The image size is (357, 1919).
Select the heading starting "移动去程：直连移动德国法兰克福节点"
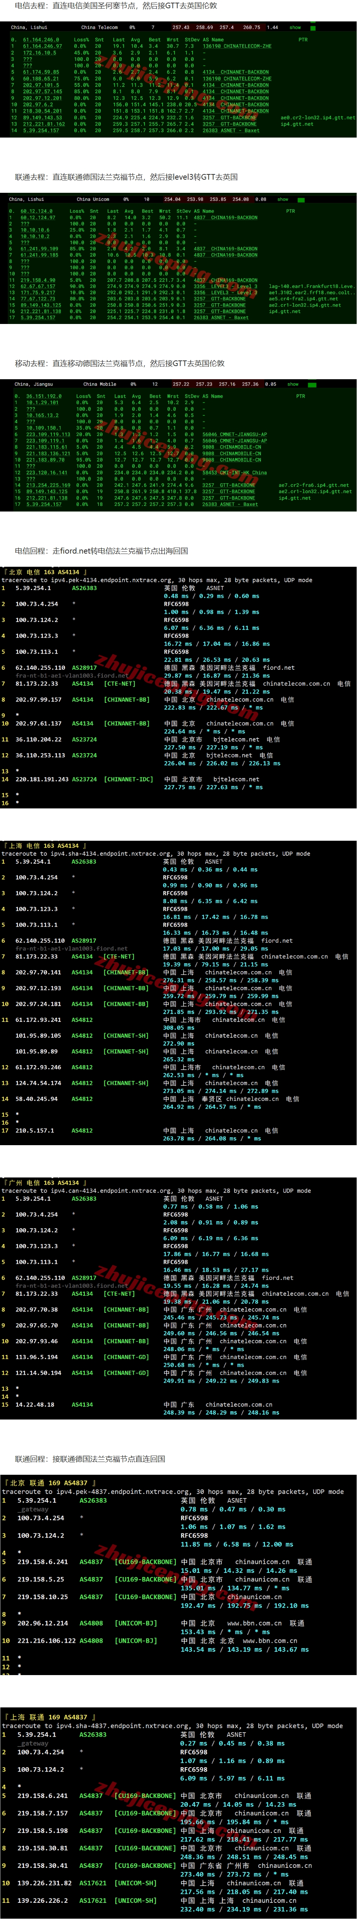point(120,363)
